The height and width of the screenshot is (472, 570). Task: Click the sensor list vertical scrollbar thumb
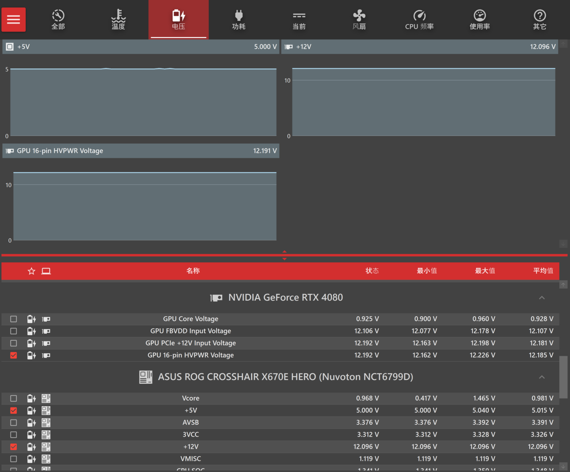(563, 377)
